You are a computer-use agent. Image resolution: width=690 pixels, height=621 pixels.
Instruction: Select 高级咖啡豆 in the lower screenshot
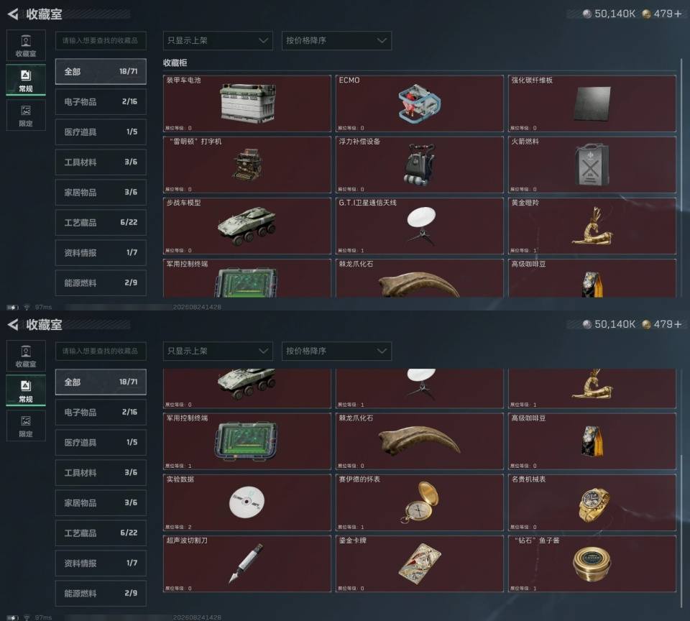click(x=592, y=441)
